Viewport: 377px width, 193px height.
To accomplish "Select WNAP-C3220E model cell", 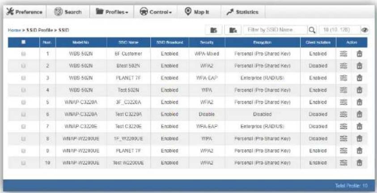I will [x=81, y=126].
